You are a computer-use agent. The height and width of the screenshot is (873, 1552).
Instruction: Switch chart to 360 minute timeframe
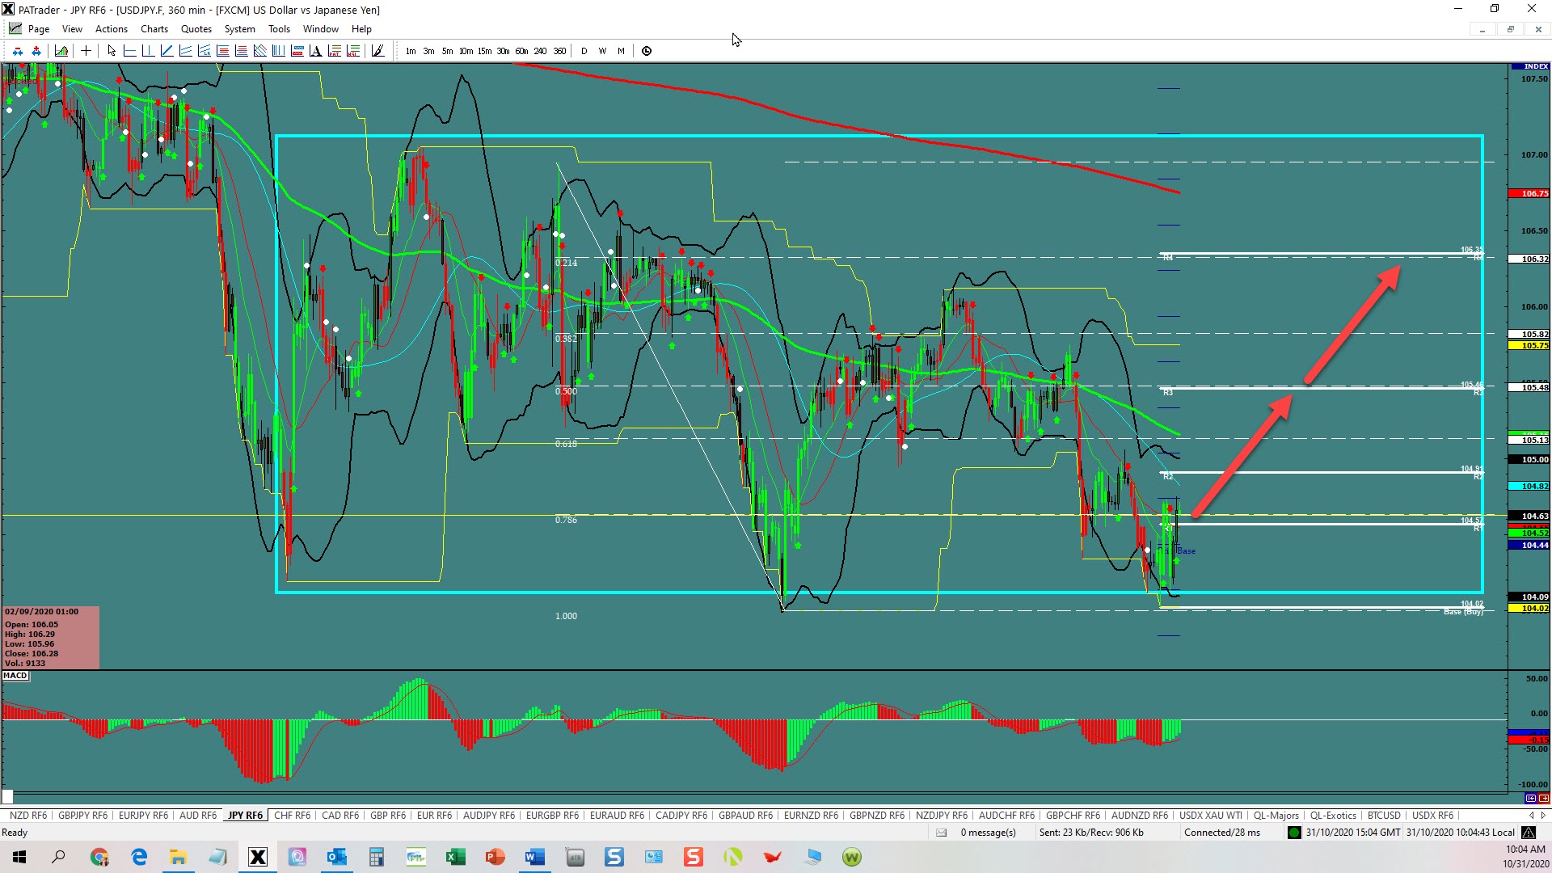coord(559,51)
